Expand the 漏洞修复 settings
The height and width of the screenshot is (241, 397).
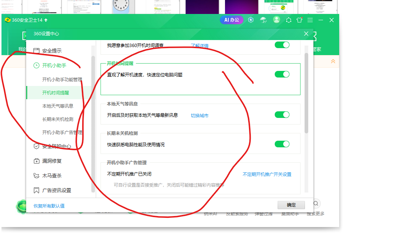52,161
